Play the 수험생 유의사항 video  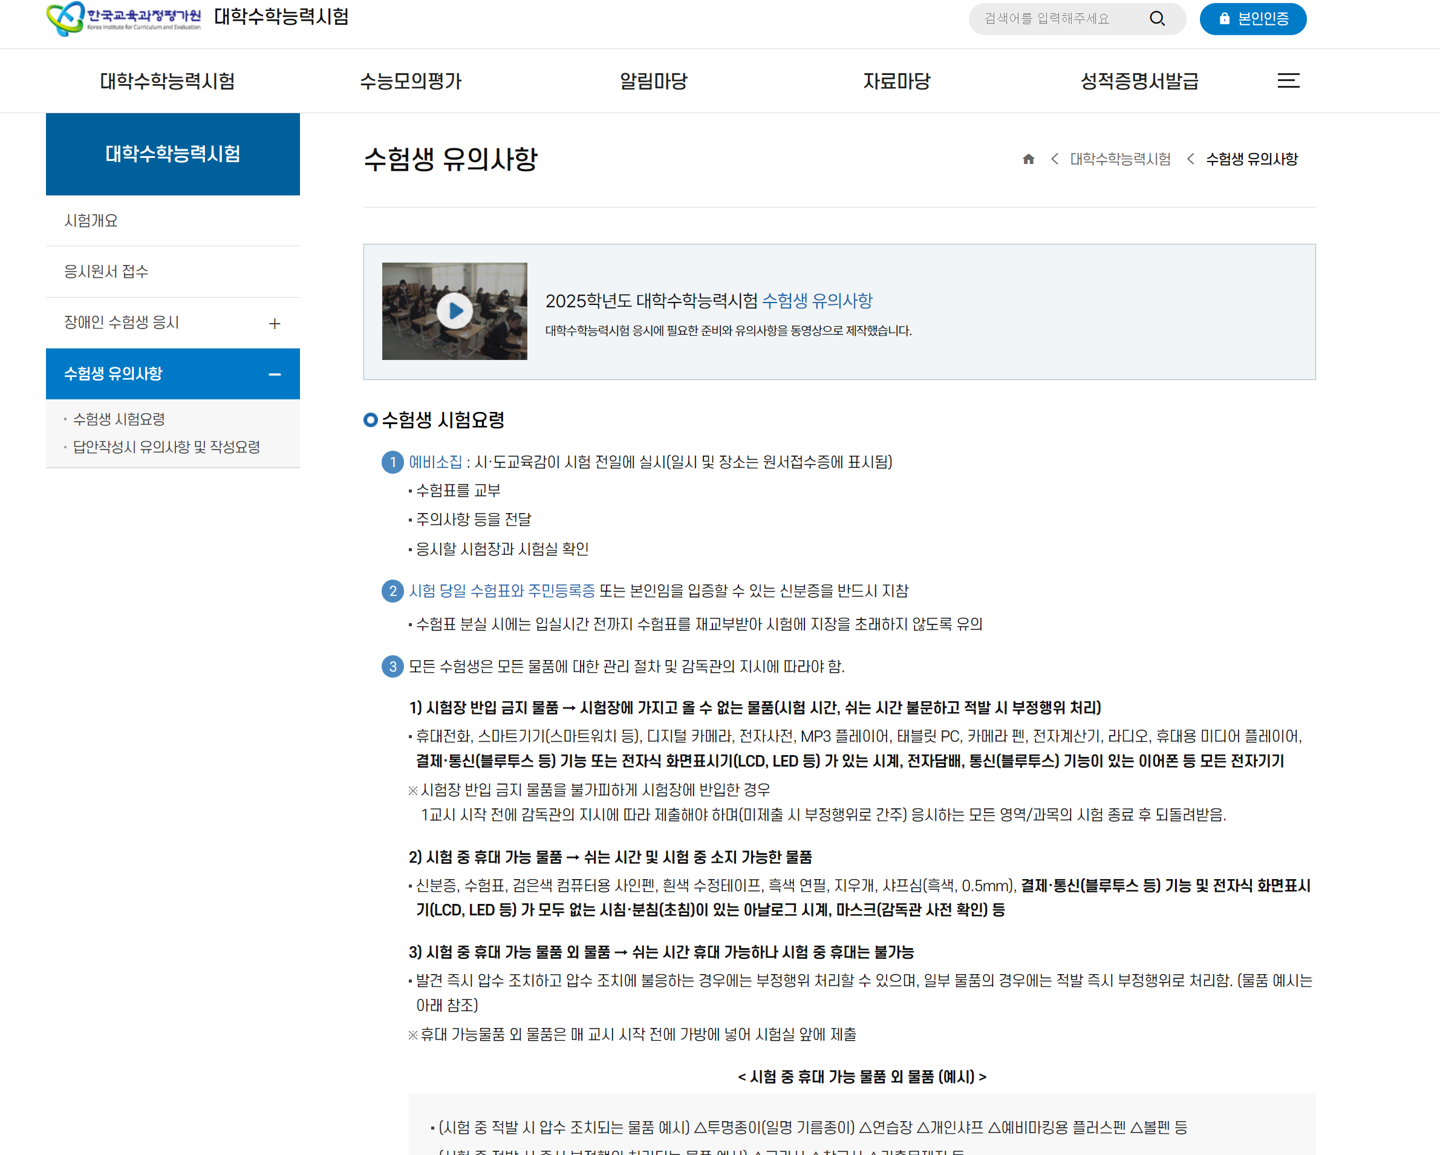[x=454, y=312]
